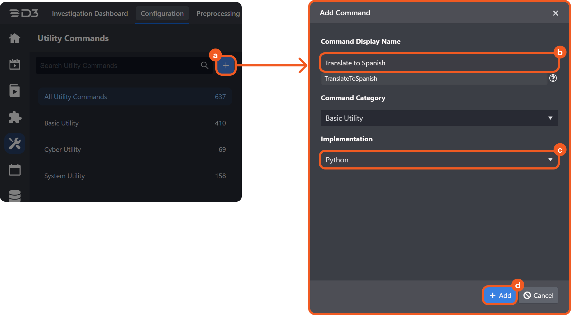Open the database stack icon in sidebar
The width and height of the screenshot is (571, 315).
[15, 195]
